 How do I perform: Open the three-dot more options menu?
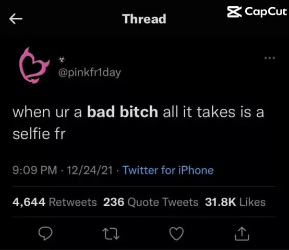click(x=270, y=58)
